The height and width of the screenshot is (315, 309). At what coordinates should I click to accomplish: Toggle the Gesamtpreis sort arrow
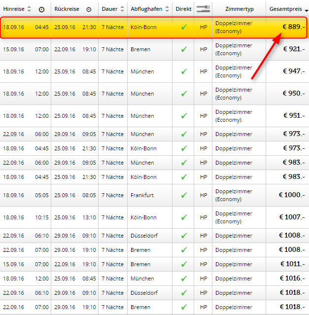point(306,10)
